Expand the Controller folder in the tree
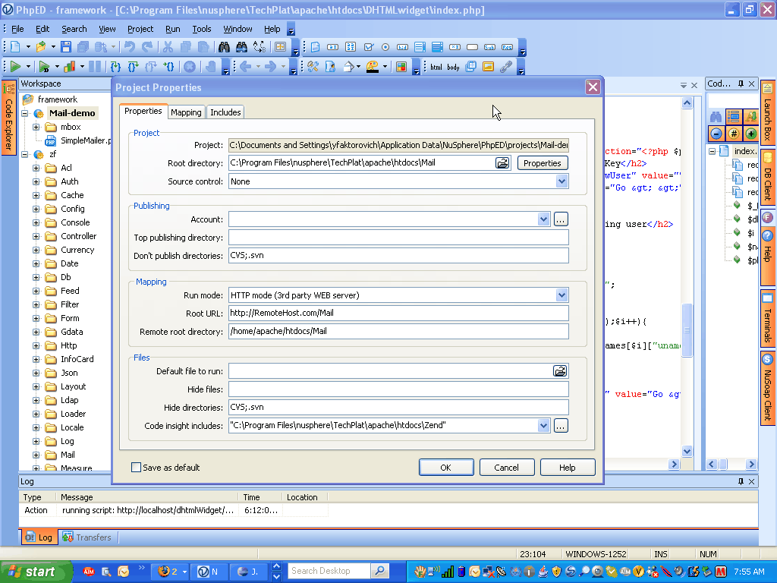 pos(36,237)
